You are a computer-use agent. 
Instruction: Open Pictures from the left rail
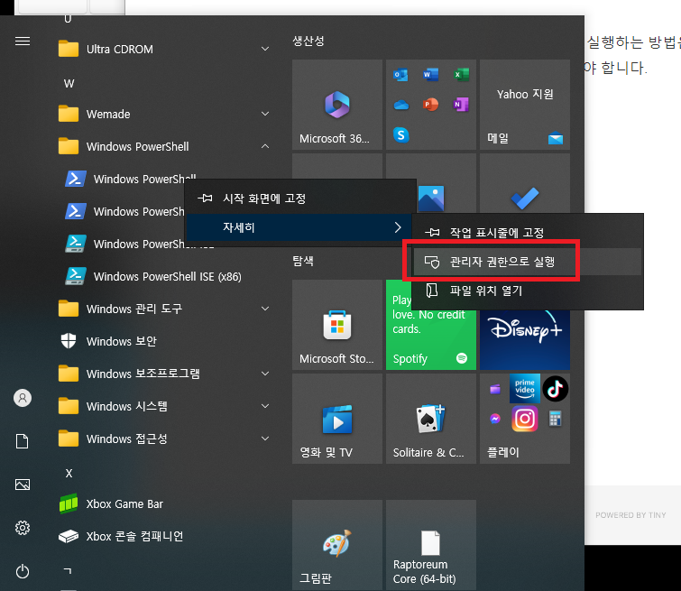pos(23,485)
